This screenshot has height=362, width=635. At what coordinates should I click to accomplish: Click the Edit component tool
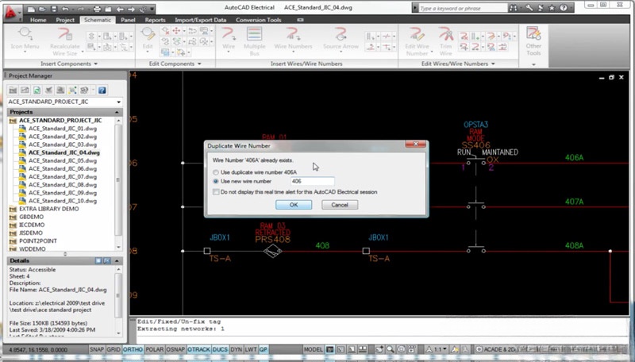[148, 39]
